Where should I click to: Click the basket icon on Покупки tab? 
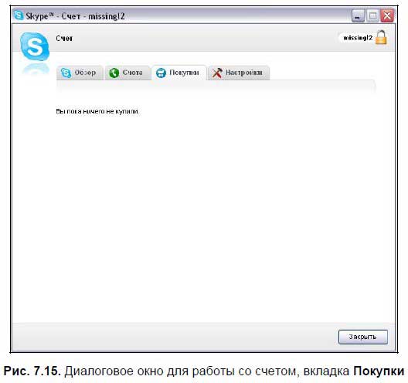coord(161,73)
